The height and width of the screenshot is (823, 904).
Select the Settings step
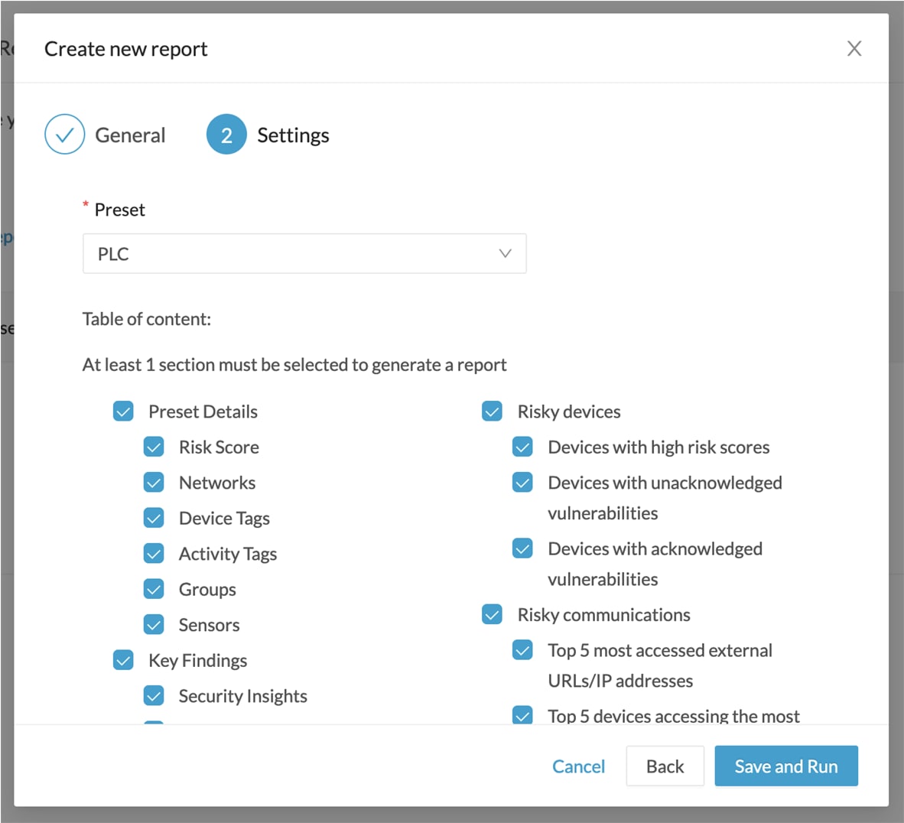[x=293, y=134]
